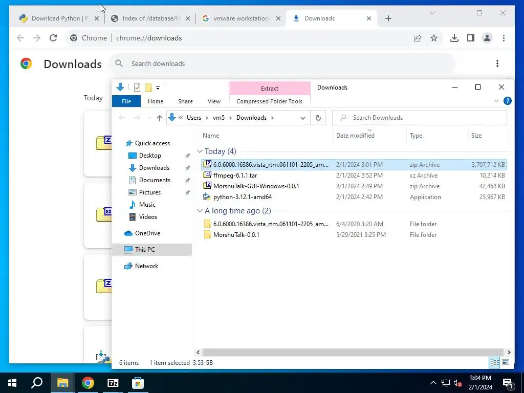Viewport: 524px width, 393px height.
Task: Select the ffmpeg-6.1.1.tar file
Action: pyautogui.click(x=354, y=176)
